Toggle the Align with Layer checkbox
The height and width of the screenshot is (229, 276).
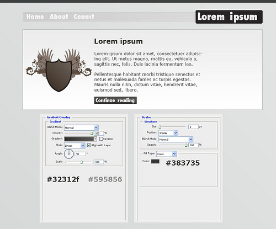tap(89, 145)
